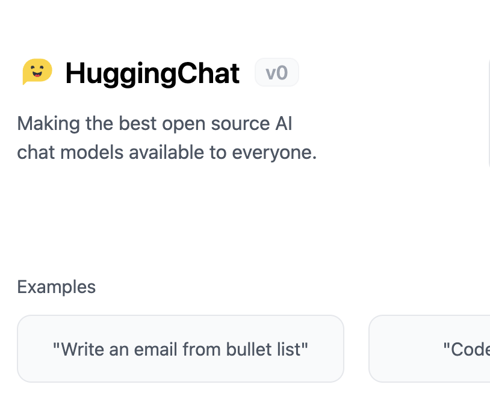490x420 pixels.
Task: Select "Write an email from bullet list" example
Action: coord(180,348)
